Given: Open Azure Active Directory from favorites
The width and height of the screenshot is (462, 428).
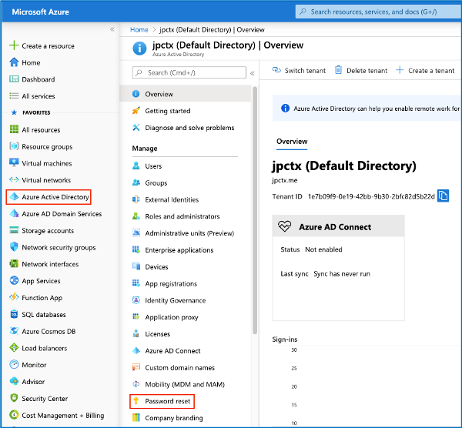Looking at the screenshot, I should pyautogui.click(x=55, y=197).
